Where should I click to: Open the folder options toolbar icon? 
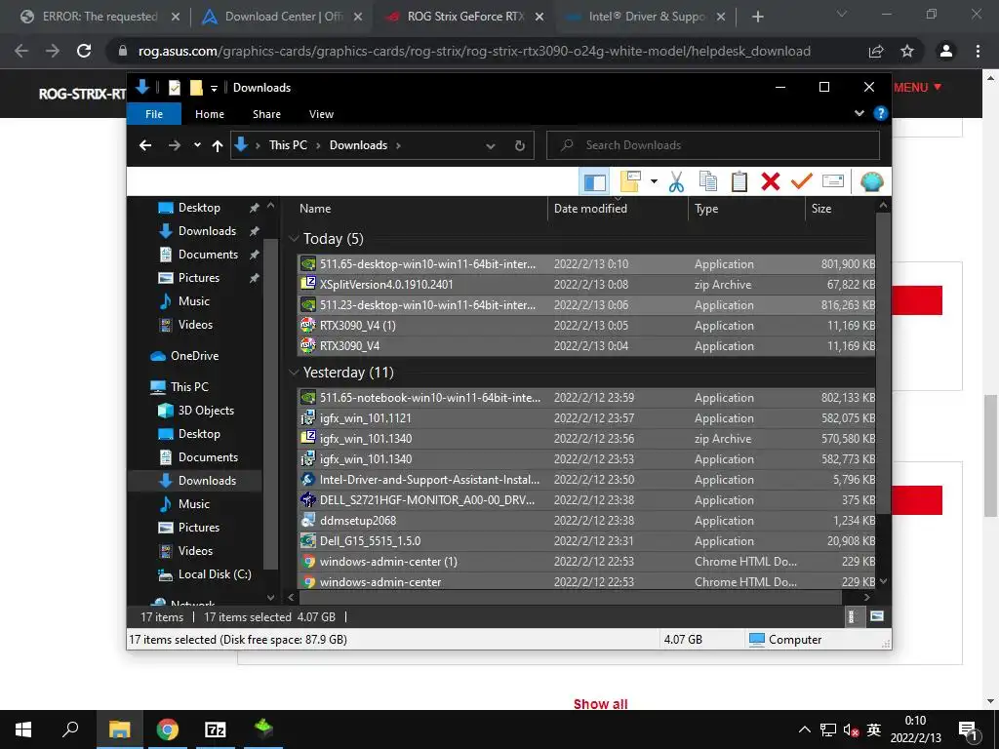click(630, 181)
